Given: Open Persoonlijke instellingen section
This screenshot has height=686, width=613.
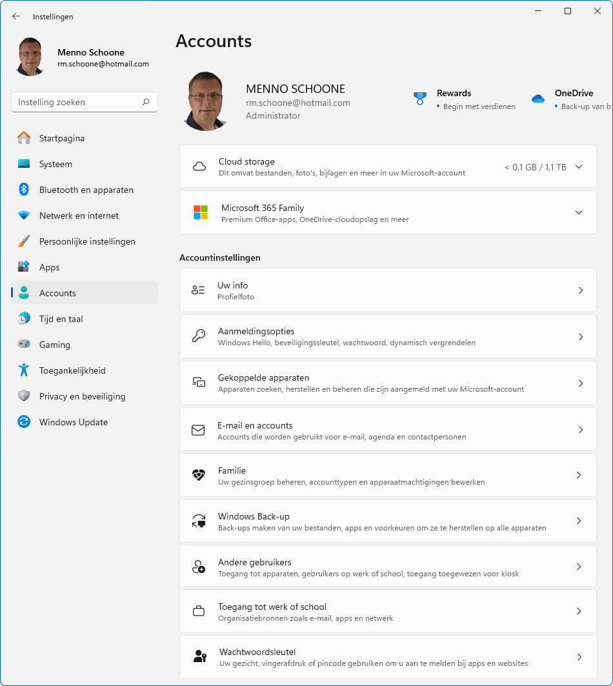Looking at the screenshot, I should pos(85,241).
